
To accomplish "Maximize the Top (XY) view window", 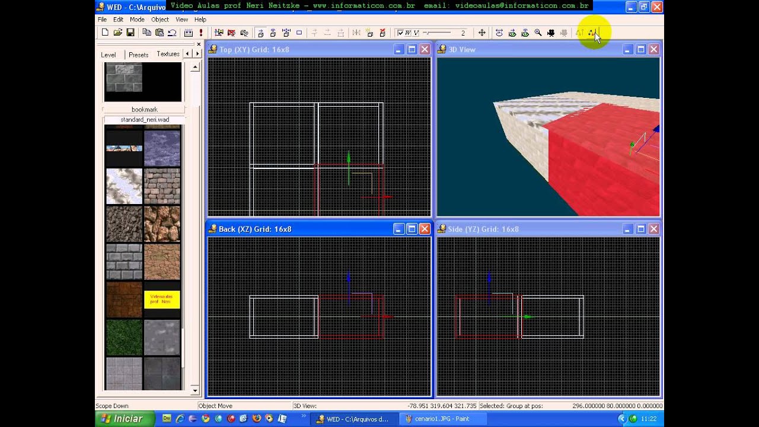I will pos(412,50).
